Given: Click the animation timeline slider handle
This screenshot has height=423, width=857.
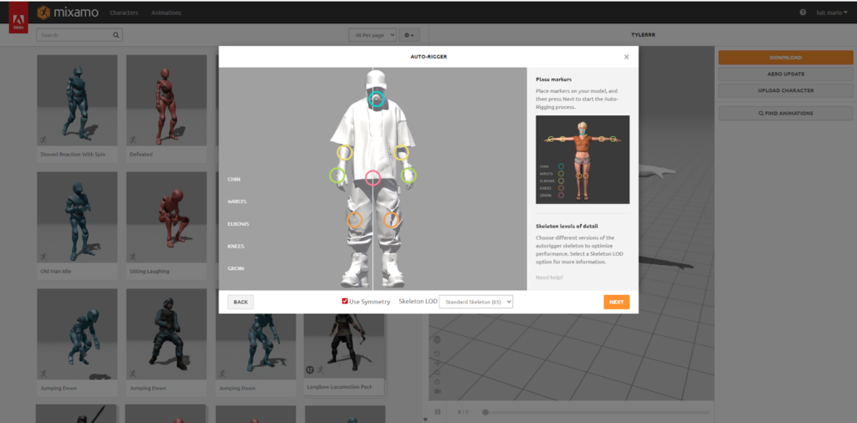Looking at the screenshot, I should pyautogui.click(x=485, y=412).
